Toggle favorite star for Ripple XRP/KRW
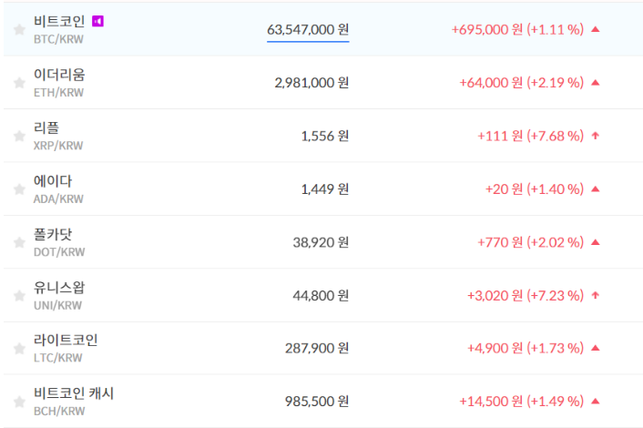 19,136
